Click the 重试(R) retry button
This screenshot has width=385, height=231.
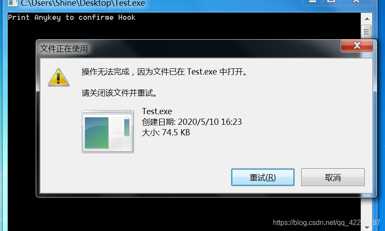point(262,177)
